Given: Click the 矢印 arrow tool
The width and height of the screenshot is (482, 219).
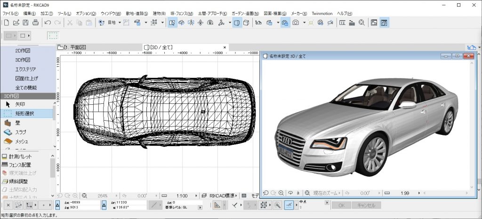Looking at the screenshot, I should tap(20, 104).
